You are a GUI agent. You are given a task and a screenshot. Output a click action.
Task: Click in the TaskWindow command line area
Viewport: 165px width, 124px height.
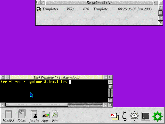coord(54,92)
